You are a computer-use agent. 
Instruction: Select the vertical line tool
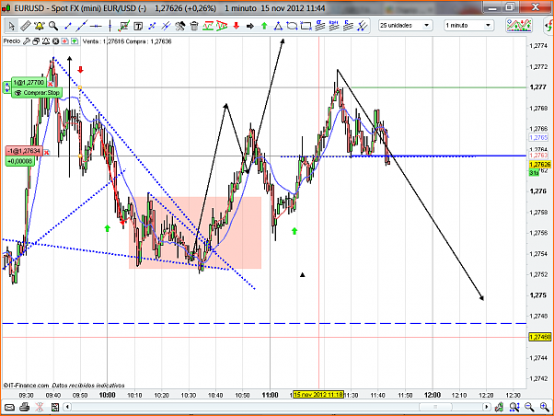pos(110,26)
